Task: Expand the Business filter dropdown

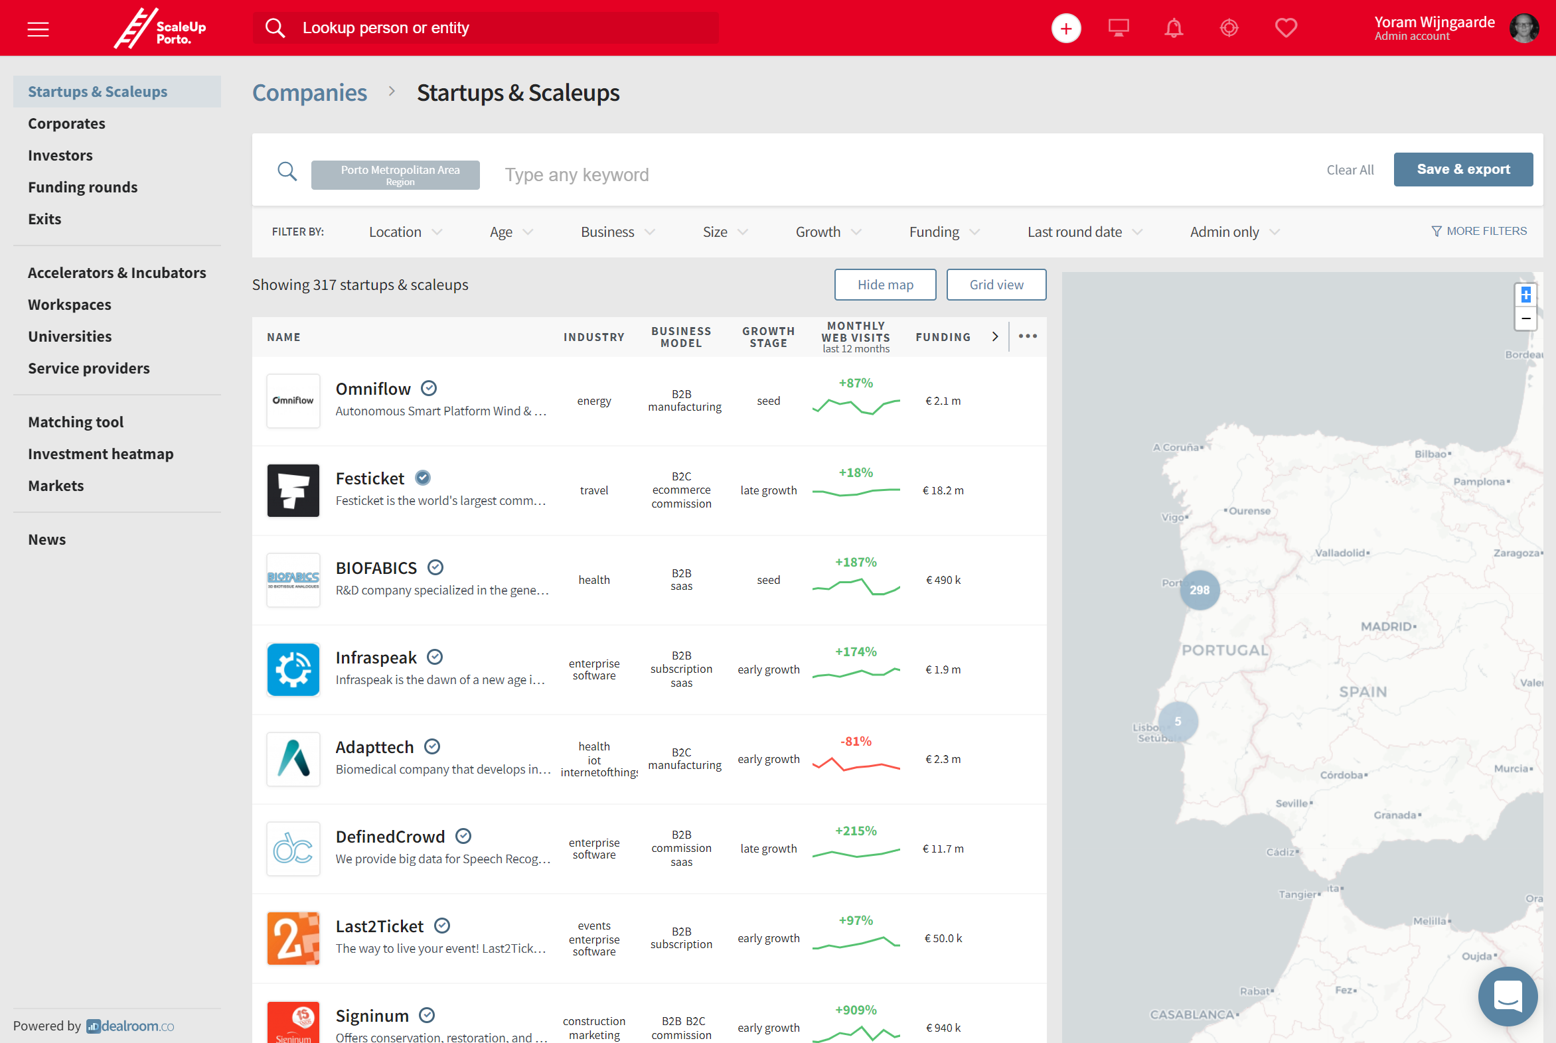Action: pyautogui.click(x=617, y=232)
